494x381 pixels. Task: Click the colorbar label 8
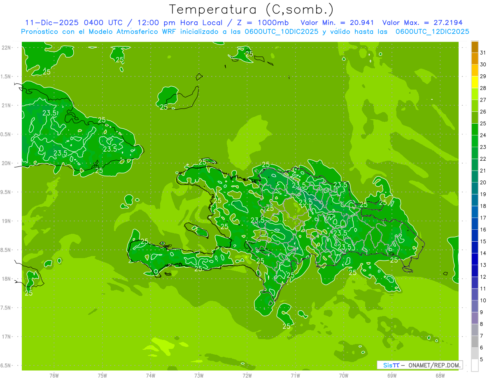[x=482, y=324]
